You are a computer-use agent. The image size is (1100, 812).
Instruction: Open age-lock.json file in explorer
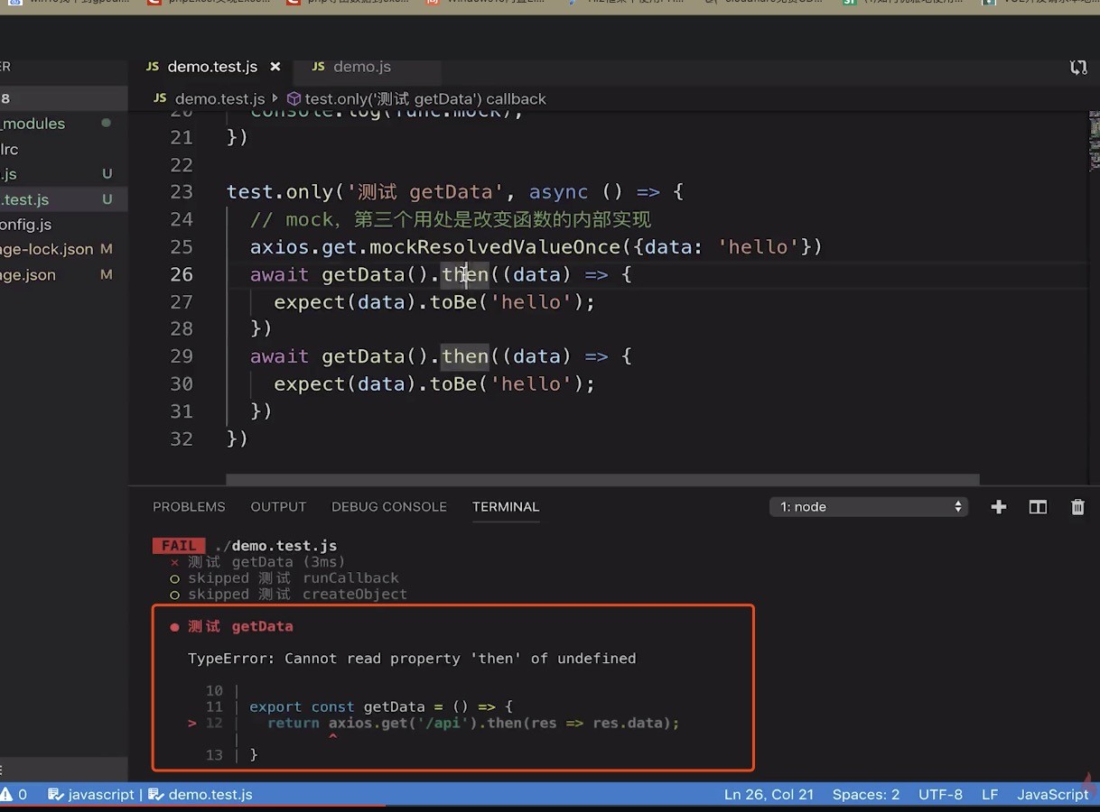(x=63, y=249)
